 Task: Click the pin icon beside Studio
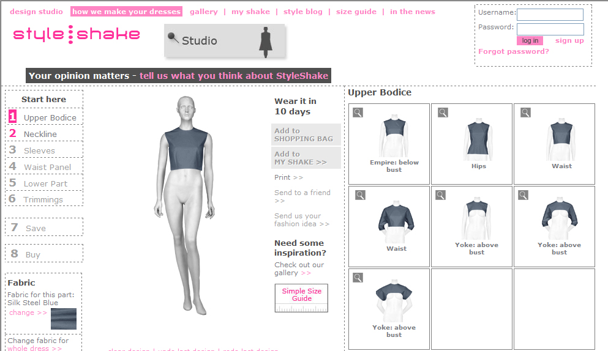(x=173, y=37)
